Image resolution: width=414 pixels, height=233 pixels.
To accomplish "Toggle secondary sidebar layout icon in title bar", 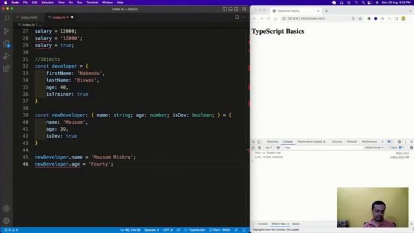I will tap(236, 9).
